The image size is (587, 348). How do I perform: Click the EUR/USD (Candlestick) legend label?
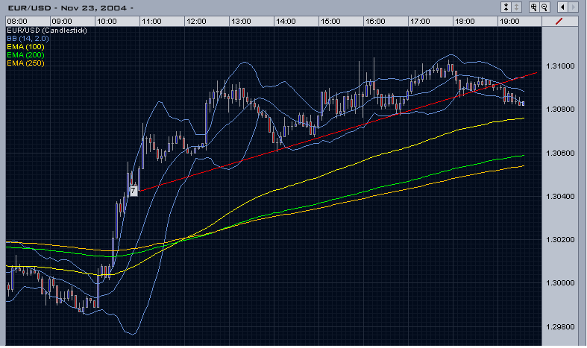(x=47, y=31)
